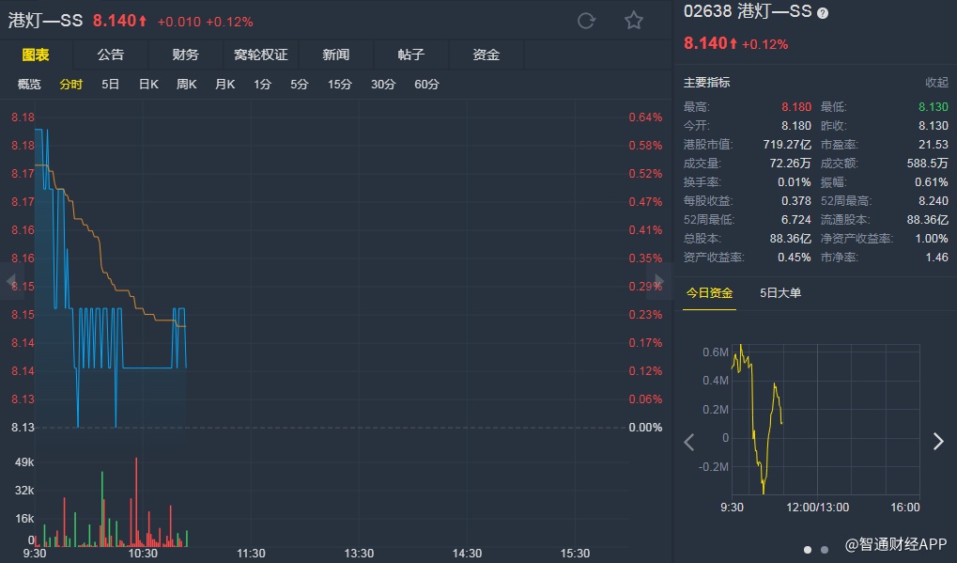Viewport: 957px width, 563px height.
Task: Select first pagination dot below fund chart
Action: pos(808,549)
